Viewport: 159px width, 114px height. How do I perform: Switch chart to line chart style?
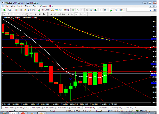coord(82,10)
